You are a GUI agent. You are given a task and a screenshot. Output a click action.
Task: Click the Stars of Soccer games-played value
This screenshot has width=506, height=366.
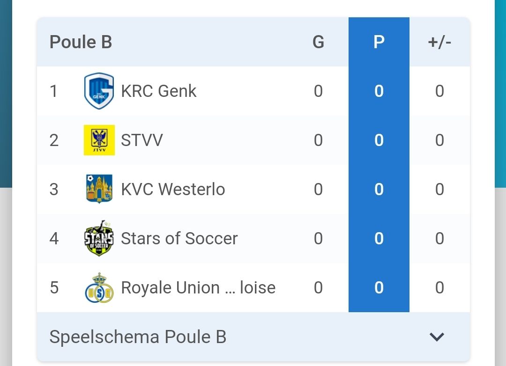(318, 238)
